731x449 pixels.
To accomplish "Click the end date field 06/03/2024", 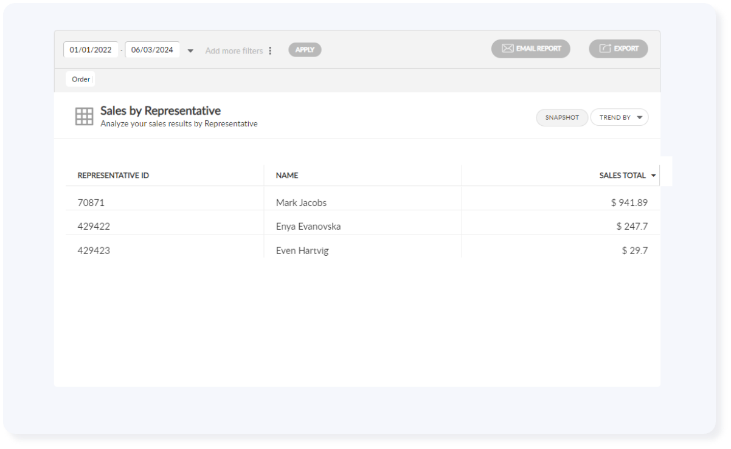I will [x=152, y=50].
